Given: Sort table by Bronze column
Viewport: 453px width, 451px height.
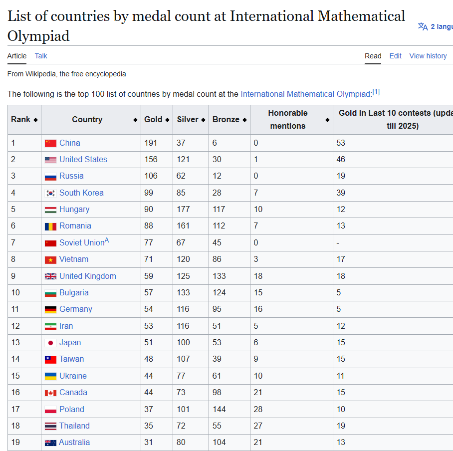Looking at the screenshot, I should [x=244, y=120].
